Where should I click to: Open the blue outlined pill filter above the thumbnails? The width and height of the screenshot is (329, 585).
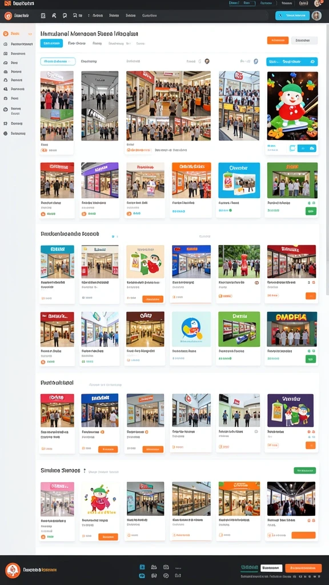(58, 61)
